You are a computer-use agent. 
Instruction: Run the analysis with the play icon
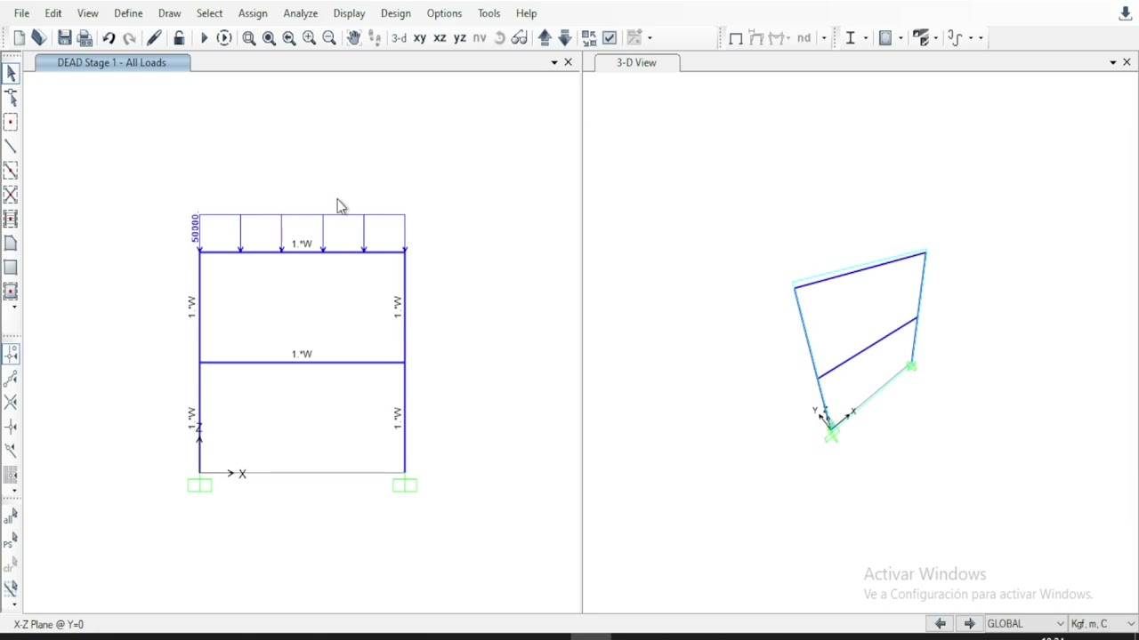point(204,37)
